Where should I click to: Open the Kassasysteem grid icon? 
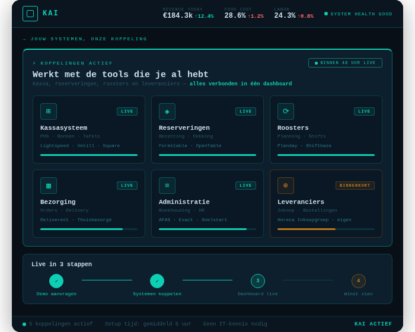pos(49,111)
